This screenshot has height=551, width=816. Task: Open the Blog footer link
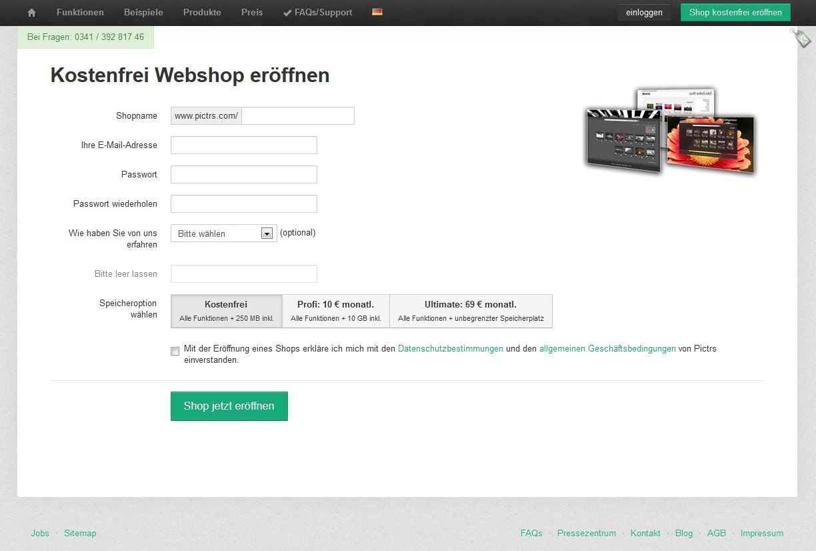pos(684,533)
